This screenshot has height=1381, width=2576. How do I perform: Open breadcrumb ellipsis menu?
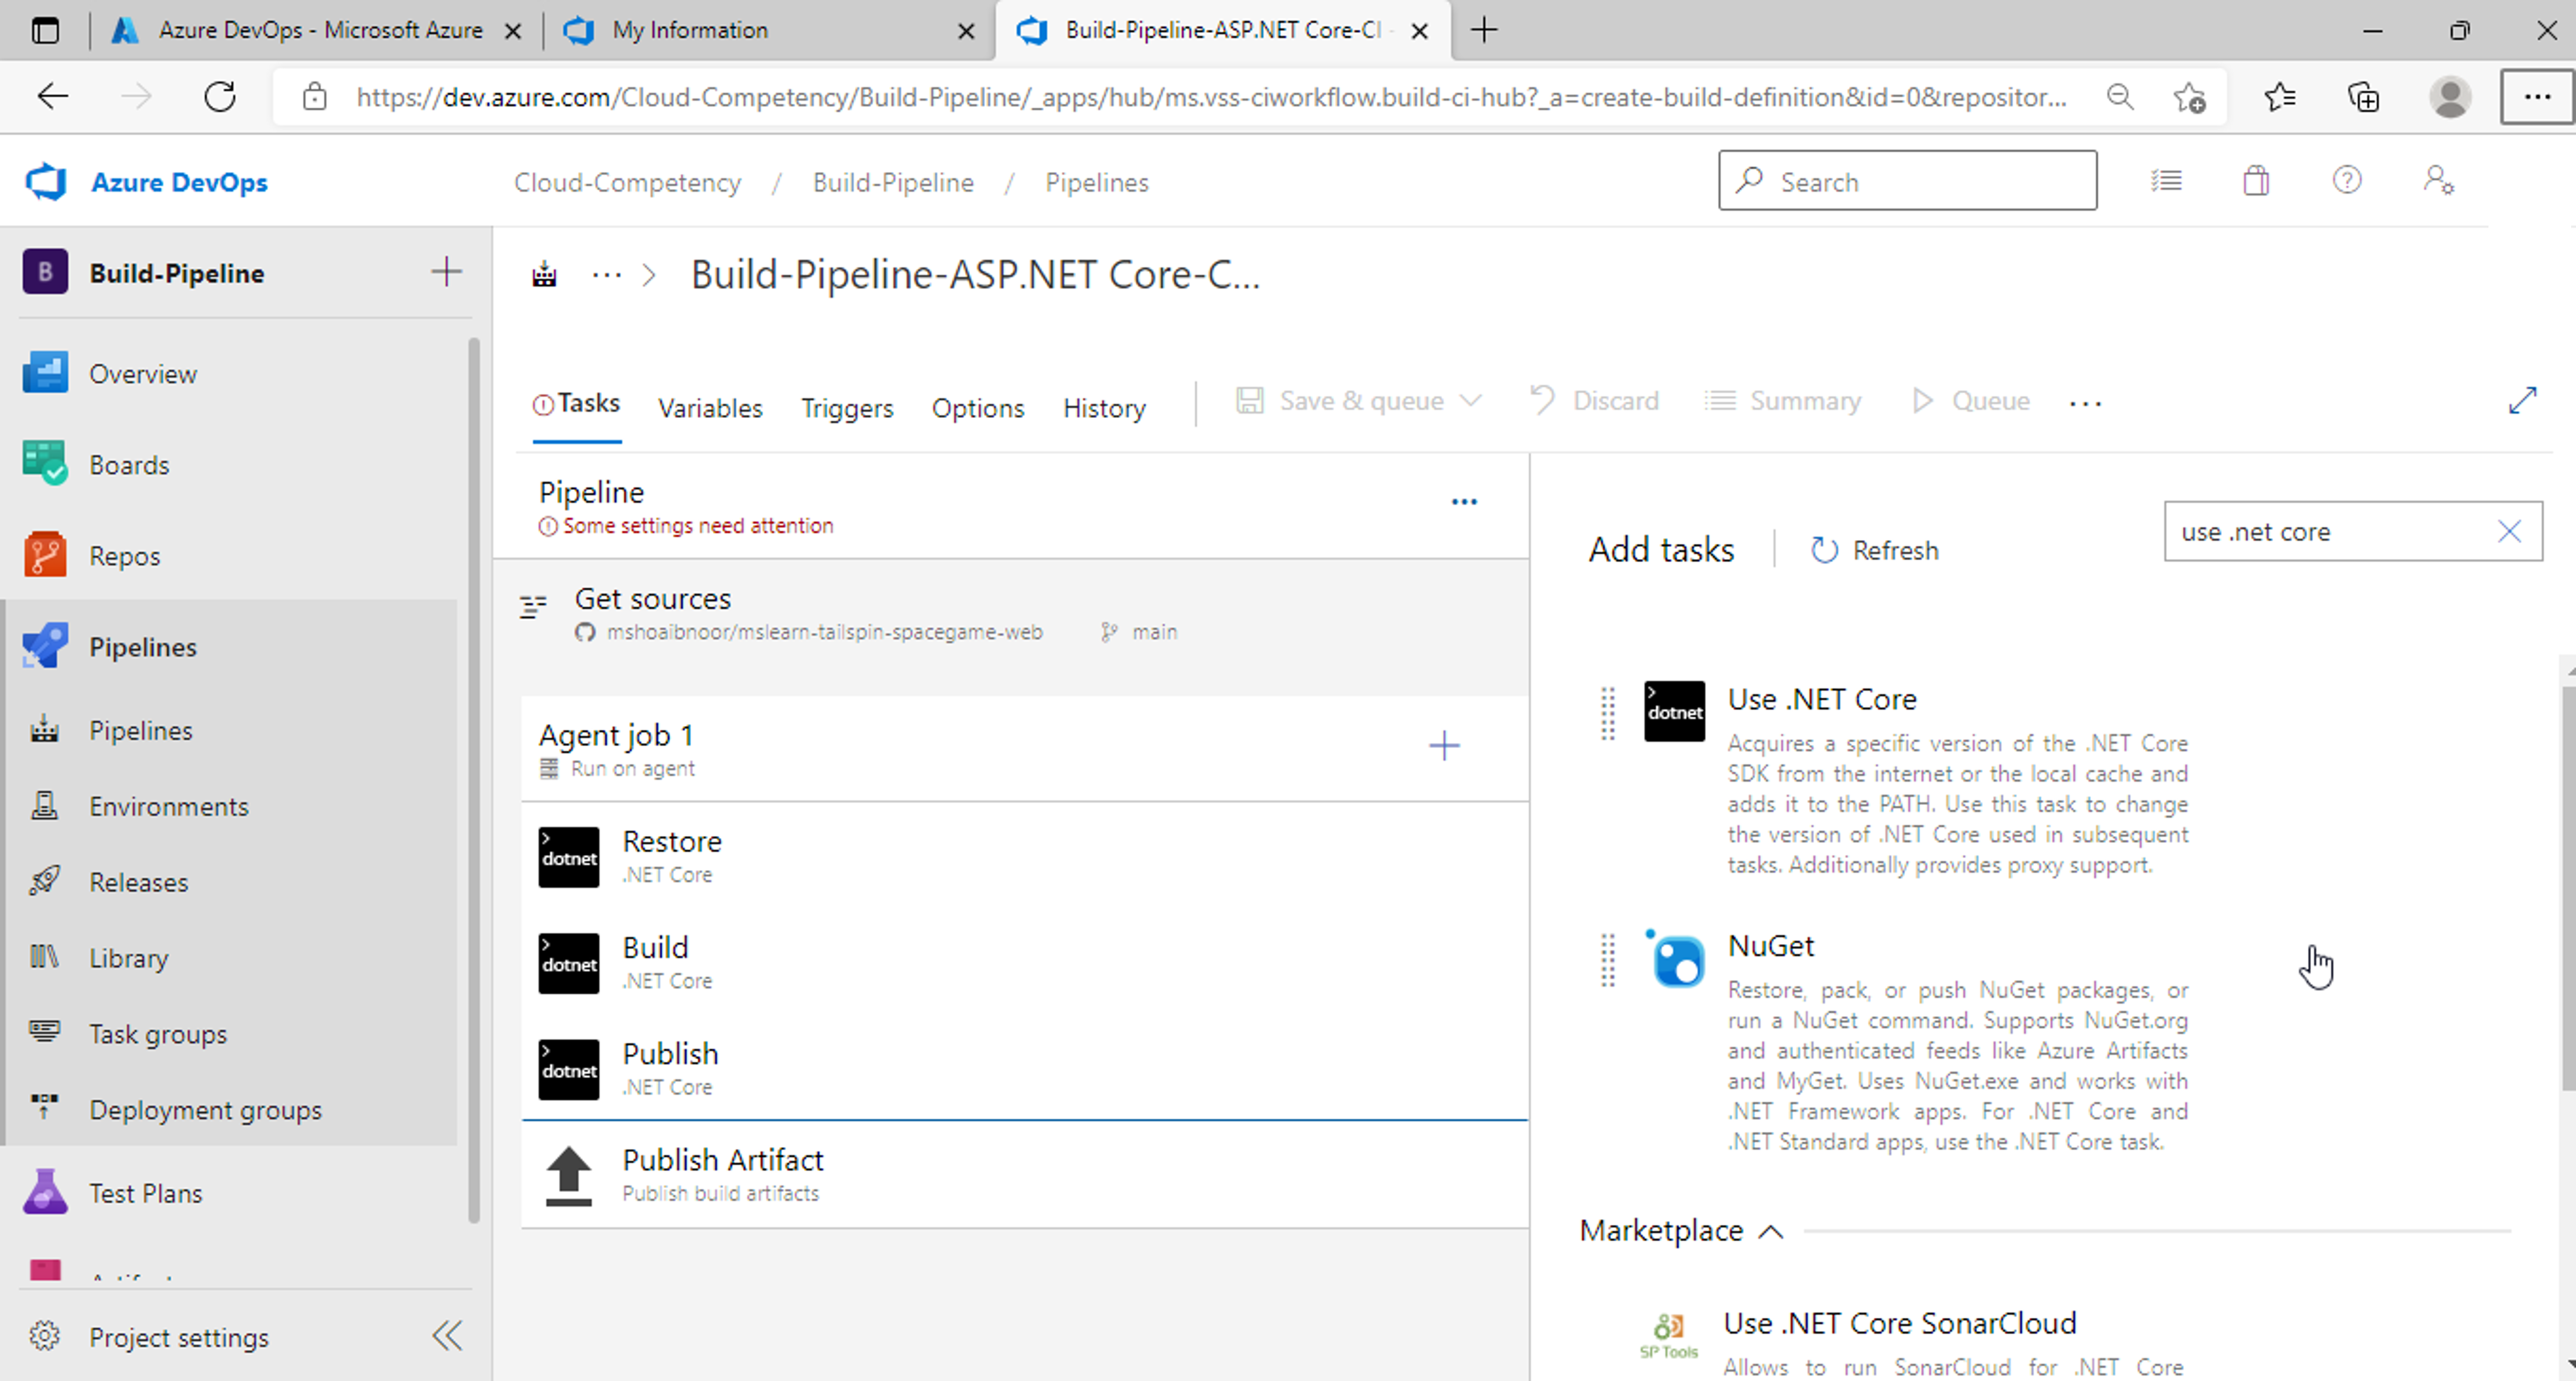(x=606, y=274)
